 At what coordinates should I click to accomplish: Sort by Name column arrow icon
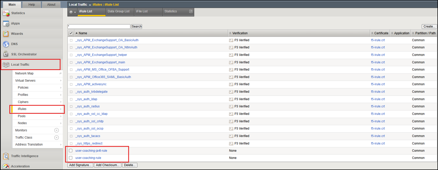click(76, 33)
